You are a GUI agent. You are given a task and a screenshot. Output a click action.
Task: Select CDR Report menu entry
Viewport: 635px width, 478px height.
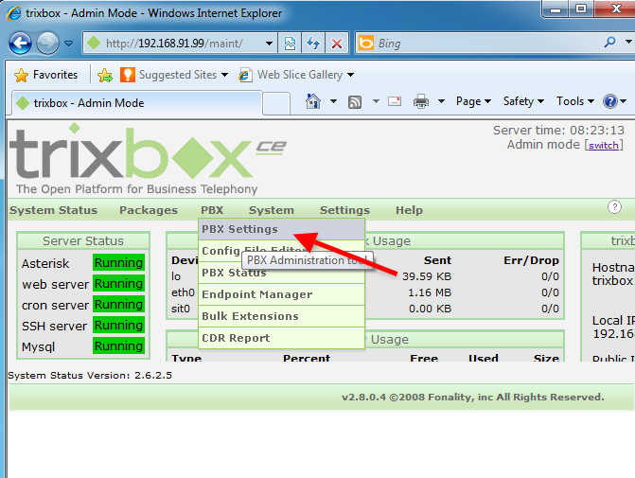click(281, 338)
